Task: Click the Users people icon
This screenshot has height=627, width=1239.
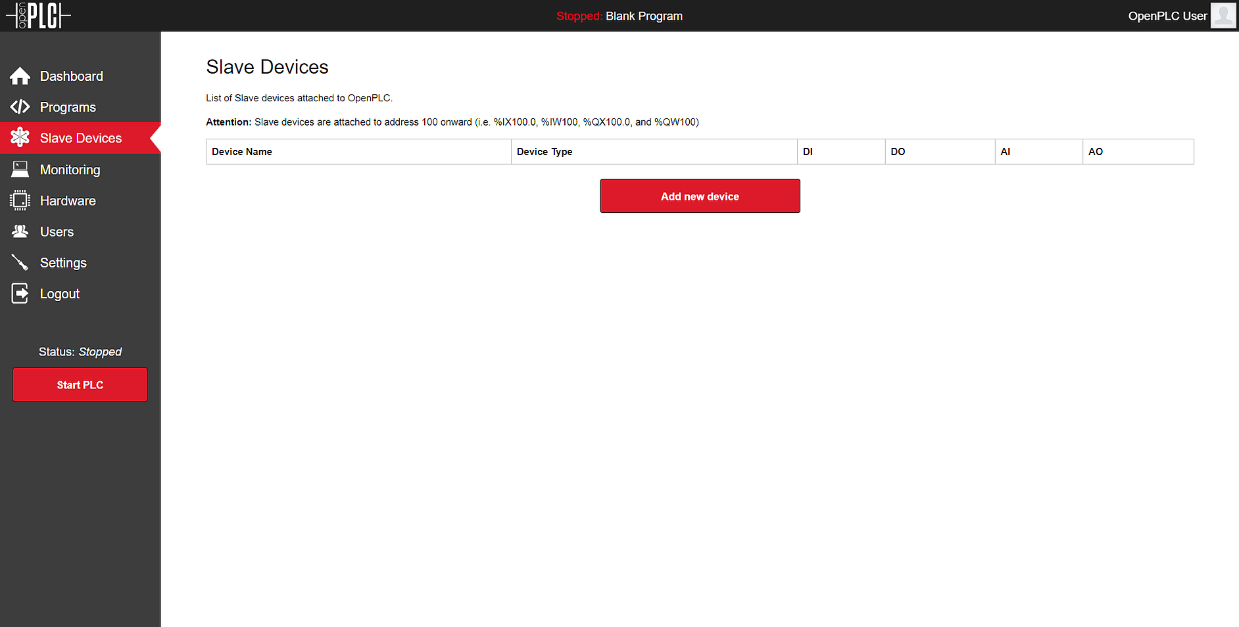Action: 20,231
